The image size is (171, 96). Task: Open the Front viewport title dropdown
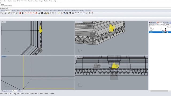(x=6, y=57)
